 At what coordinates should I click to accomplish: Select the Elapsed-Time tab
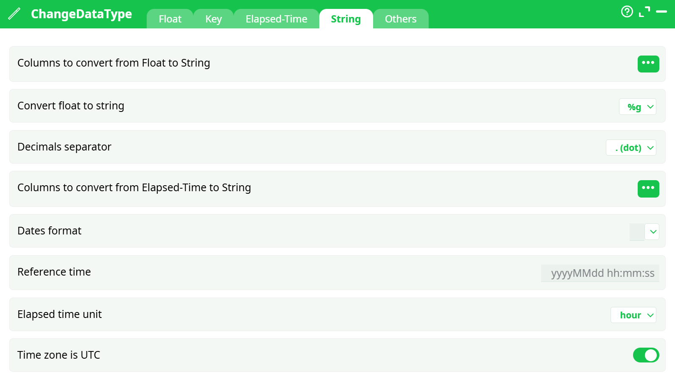pyautogui.click(x=276, y=19)
